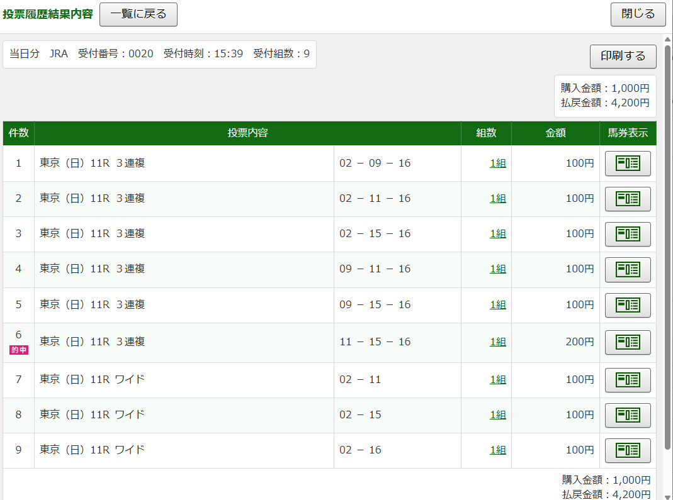Viewport: 673px width, 500px height.
Task: Open 1組 link for 02-11-16 row
Action: pyautogui.click(x=498, y=199)
